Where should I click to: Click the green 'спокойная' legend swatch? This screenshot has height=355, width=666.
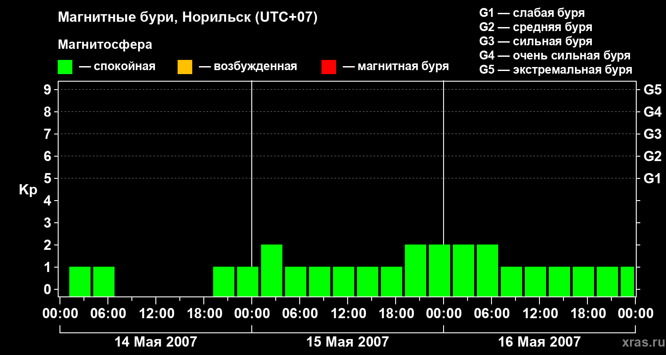tap(65, 67)
